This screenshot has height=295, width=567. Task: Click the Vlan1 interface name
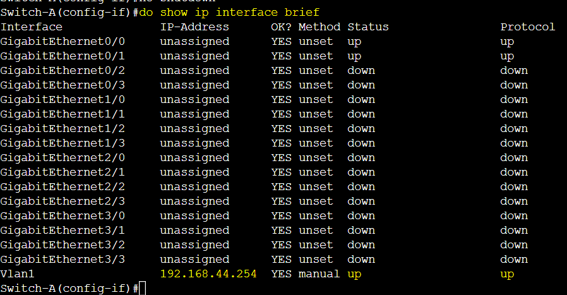(17, 274)
